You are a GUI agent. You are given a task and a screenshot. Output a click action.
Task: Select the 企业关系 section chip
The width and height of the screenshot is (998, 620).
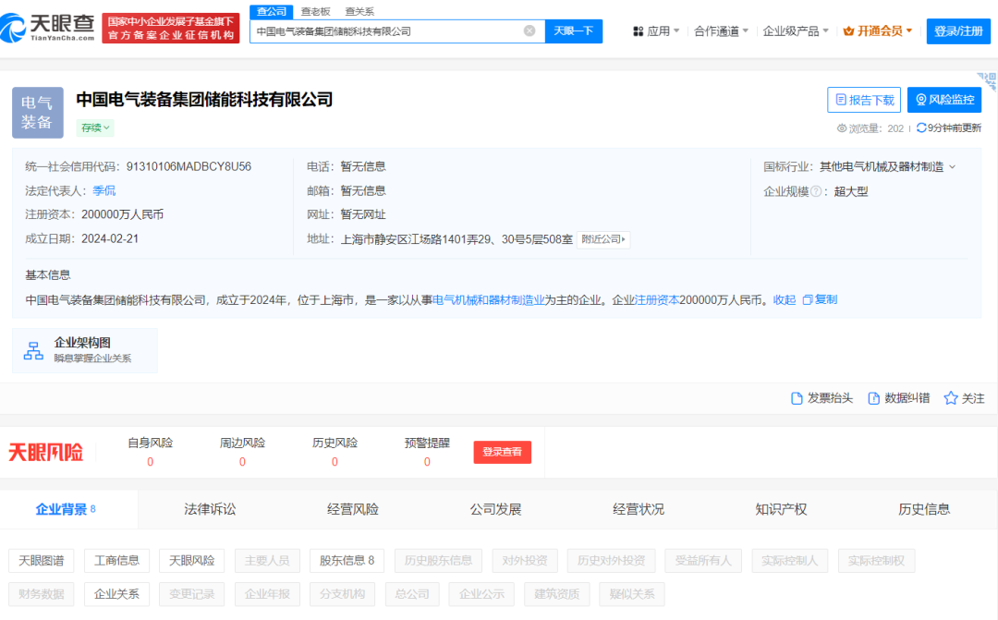(x=116, y=594)
